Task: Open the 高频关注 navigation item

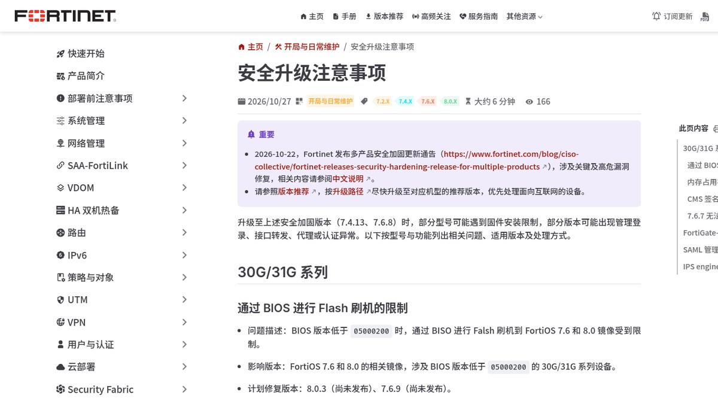Action: 431,16
